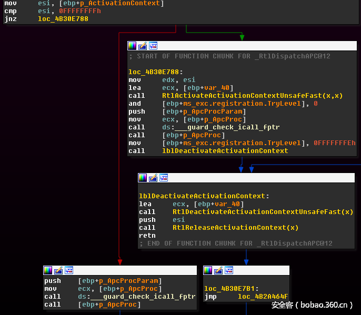The height and width of the screenshot is (315, 361).
Task: Follow the jmp target loc_4B2A464F
Action: [263, 297]
